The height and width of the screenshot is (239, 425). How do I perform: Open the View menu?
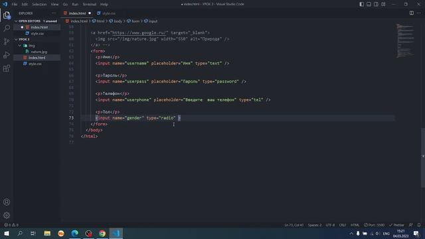[x=54, y=5]
